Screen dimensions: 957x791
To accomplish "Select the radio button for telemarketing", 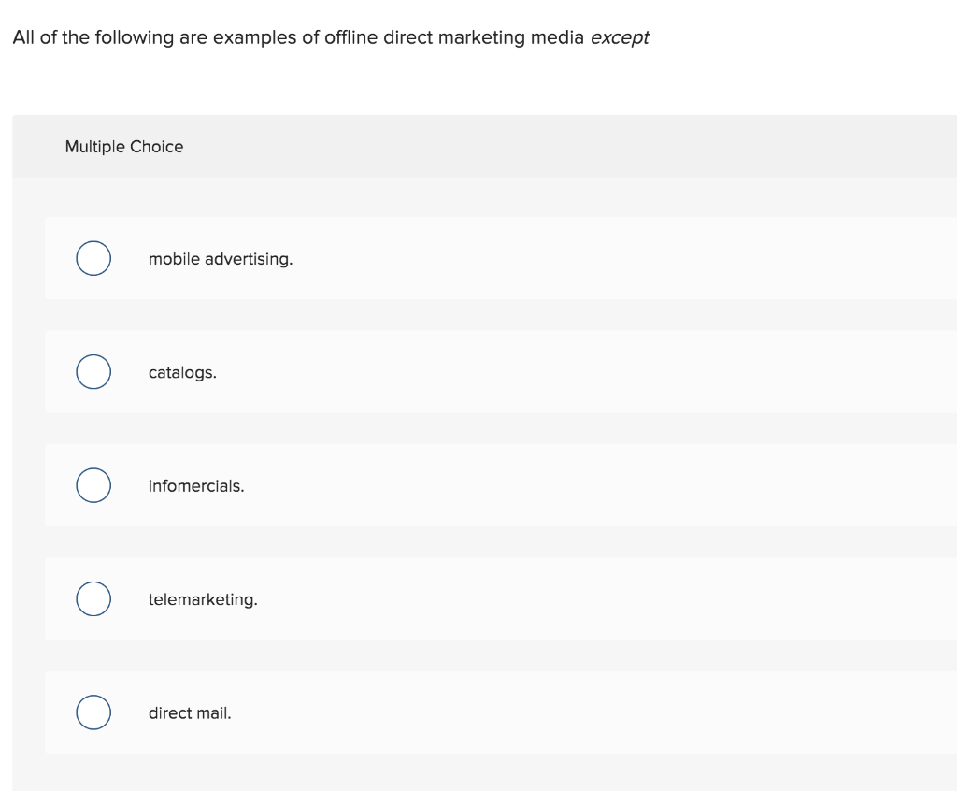I will pos(93,598).
